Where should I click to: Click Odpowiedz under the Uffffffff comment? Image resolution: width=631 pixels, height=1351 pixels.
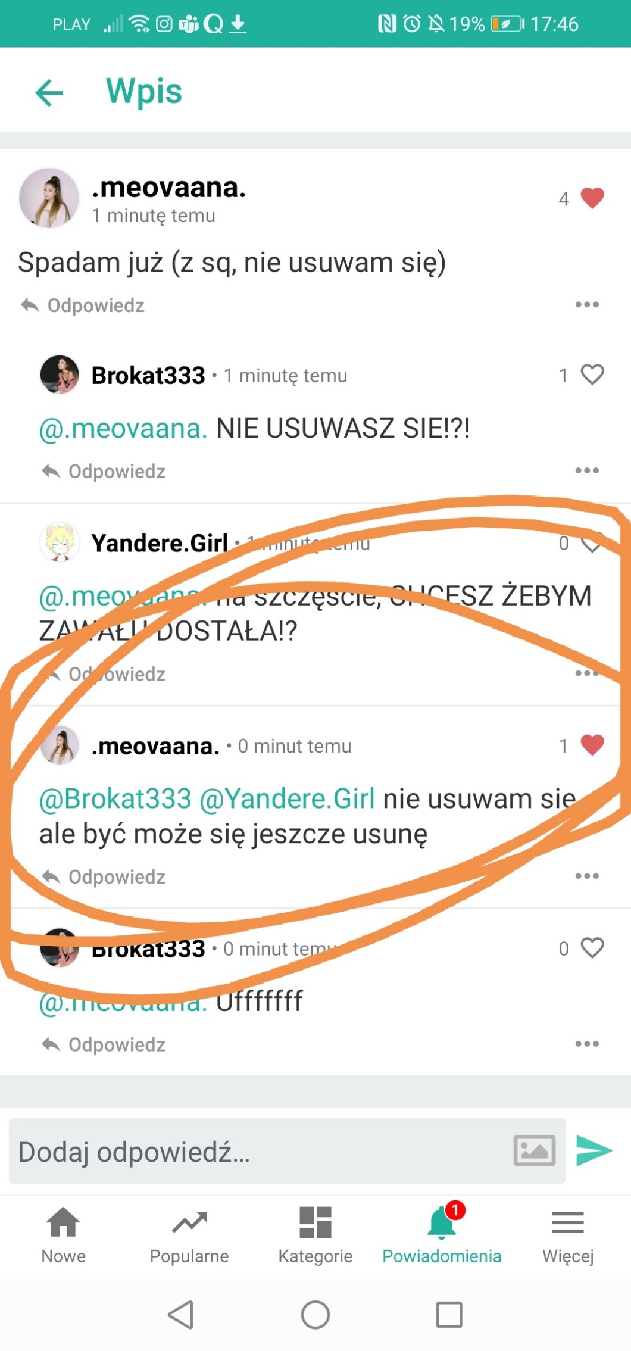[104, 1044]
